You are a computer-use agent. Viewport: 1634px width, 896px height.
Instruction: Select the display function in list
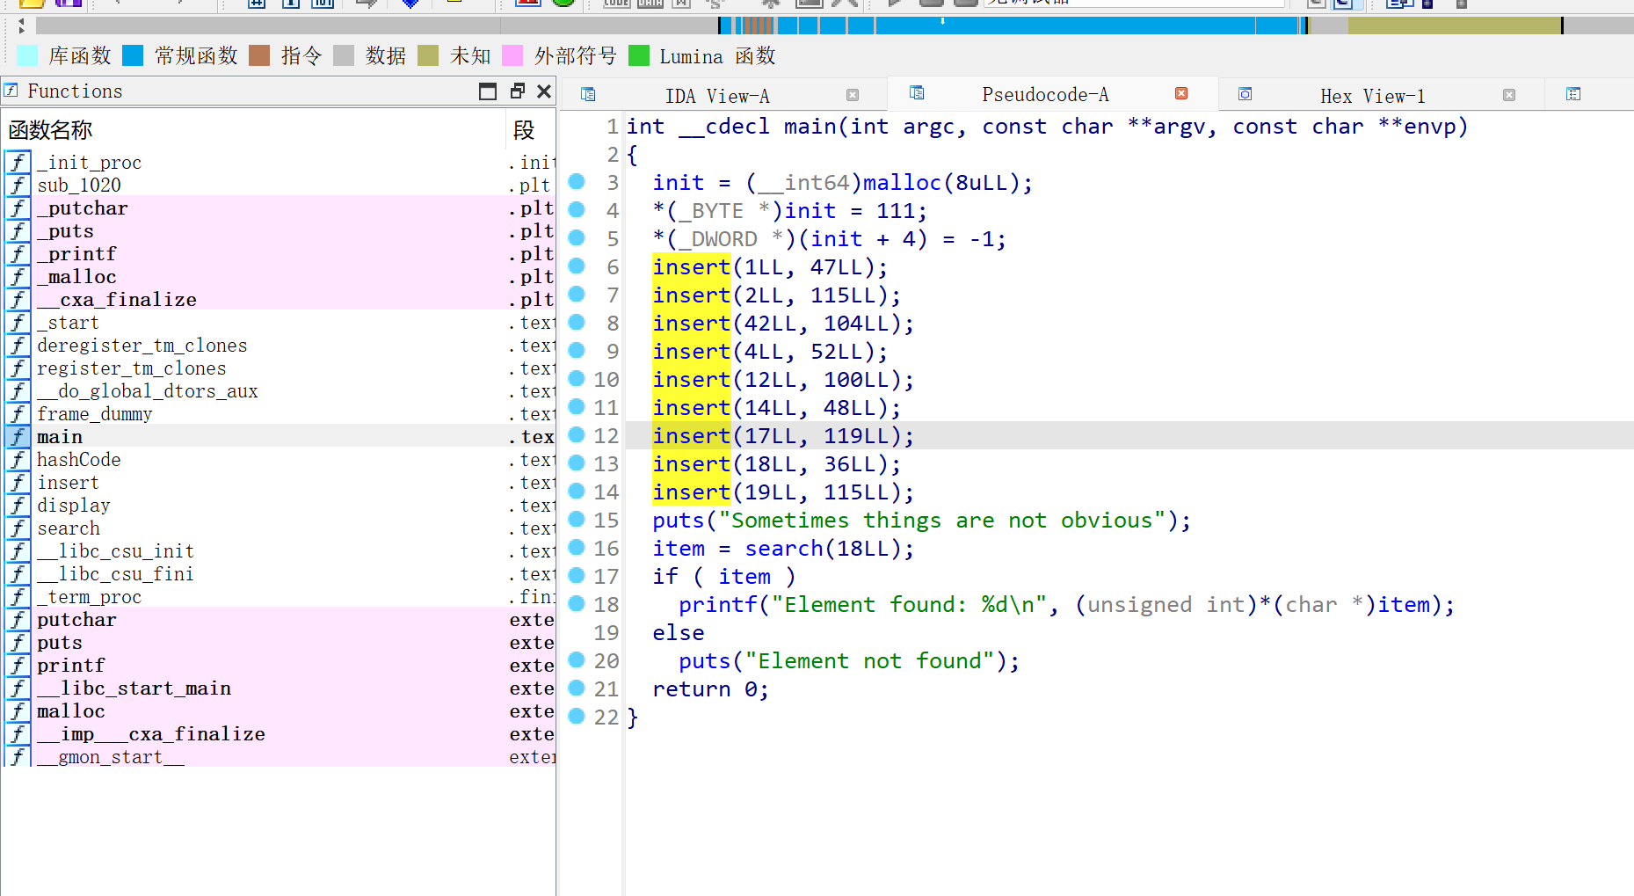tap(74, 506)
